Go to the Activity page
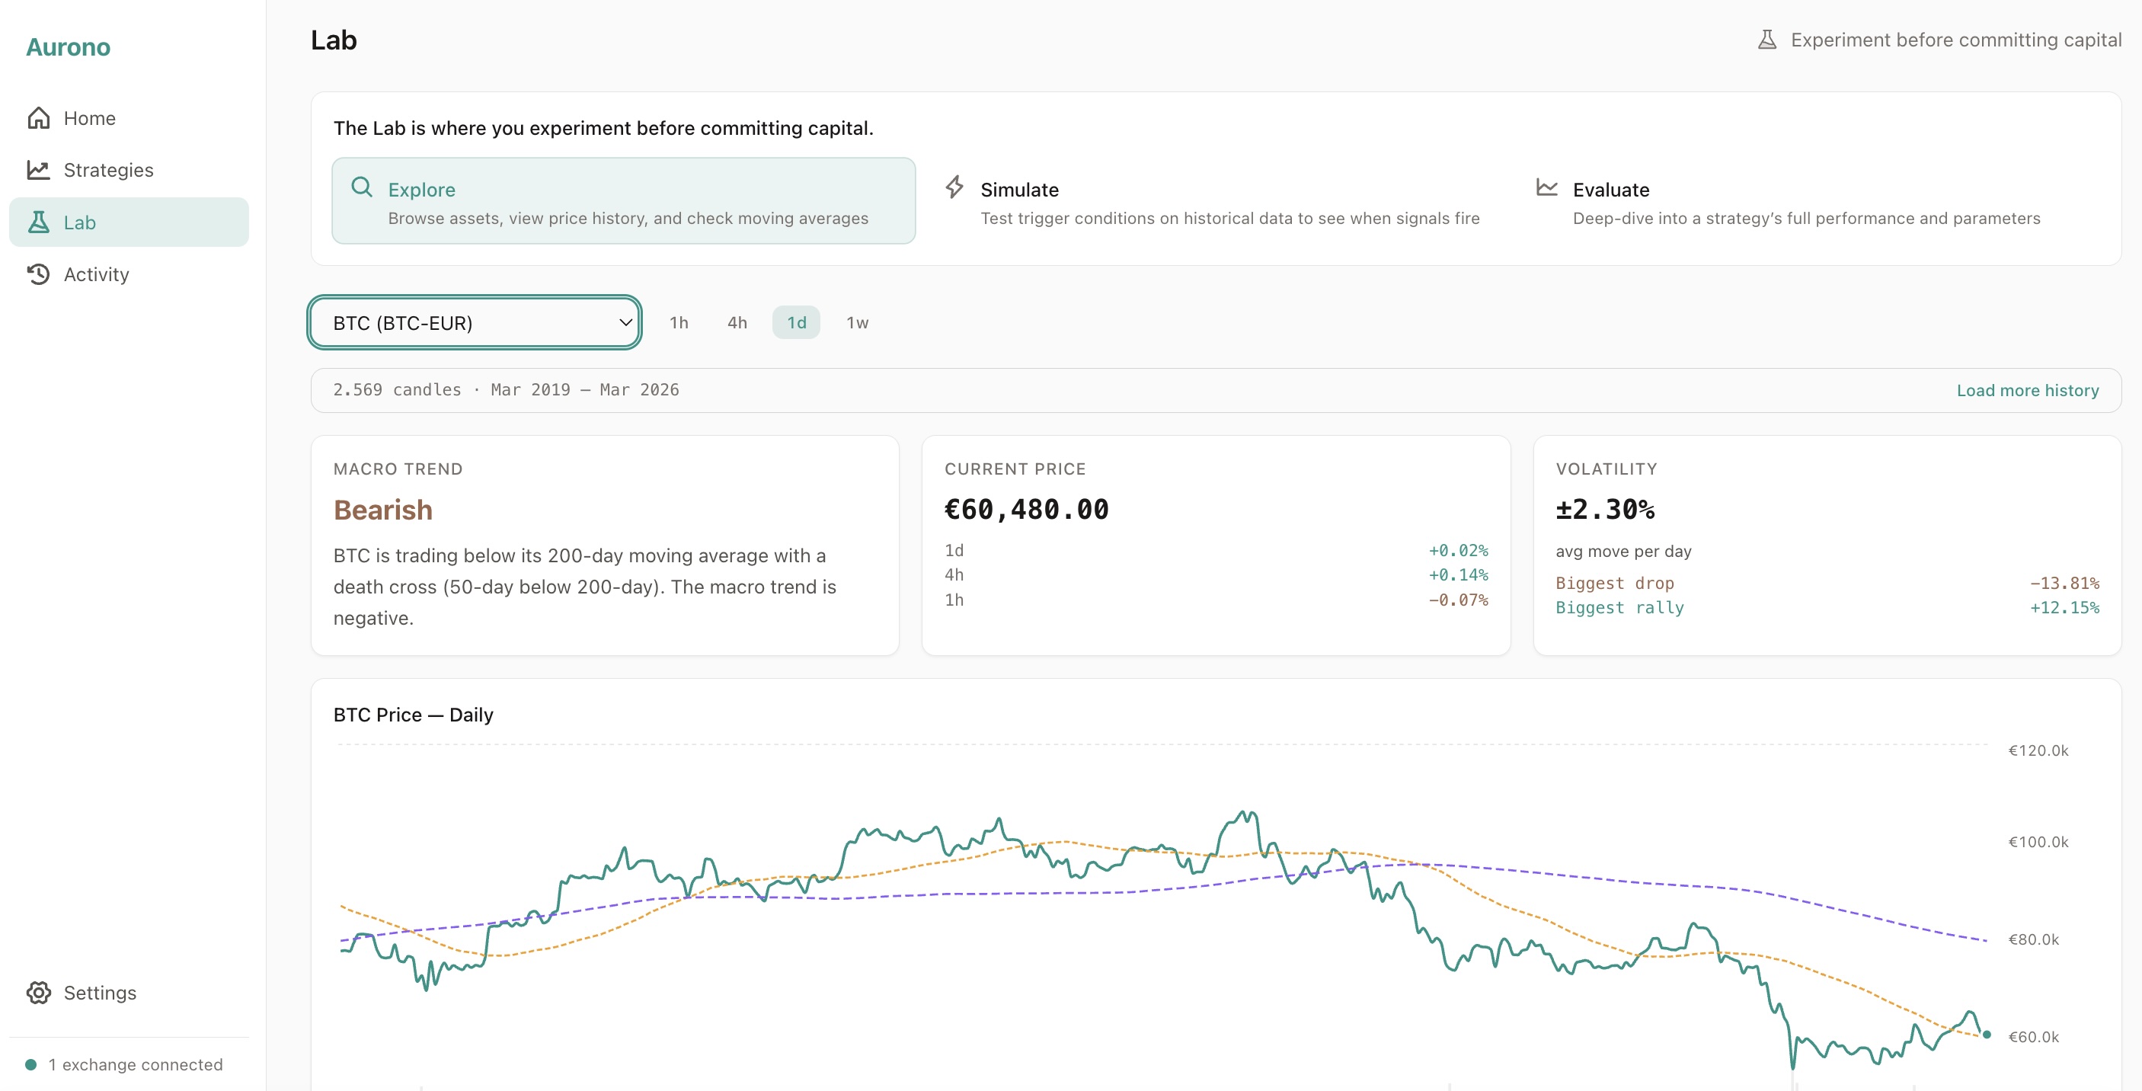The height and width of the screenshot is (1091, 2142). point(97,274)
